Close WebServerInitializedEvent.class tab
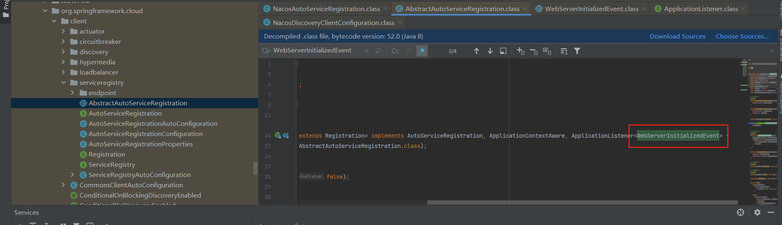The height and width of the screenshot is (225, 782). (x=644, y=9)
